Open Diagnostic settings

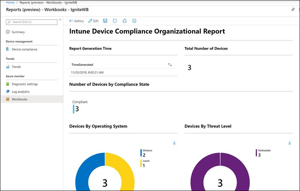24,84
